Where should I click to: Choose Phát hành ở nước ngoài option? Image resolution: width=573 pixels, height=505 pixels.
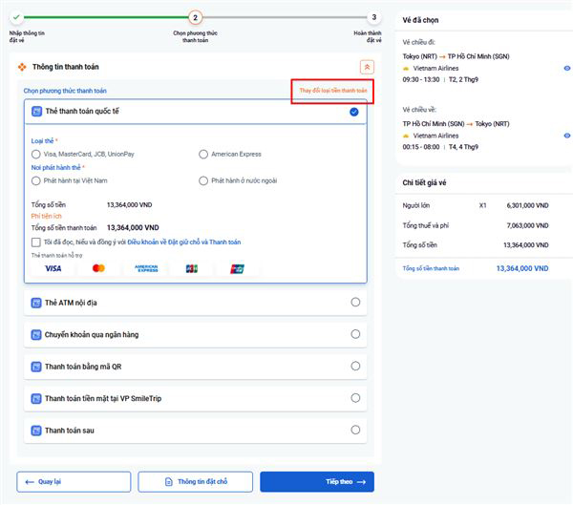pos(203,180)
